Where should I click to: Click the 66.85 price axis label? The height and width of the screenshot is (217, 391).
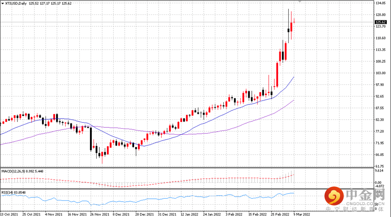pos(380,155)
